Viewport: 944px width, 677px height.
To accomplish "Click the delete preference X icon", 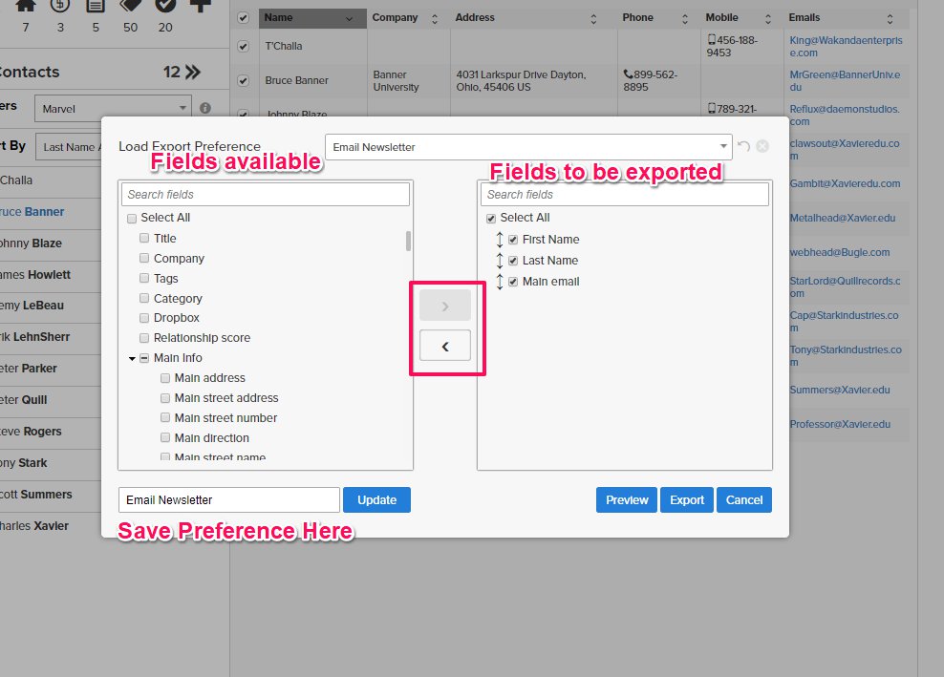I will 762,146.
